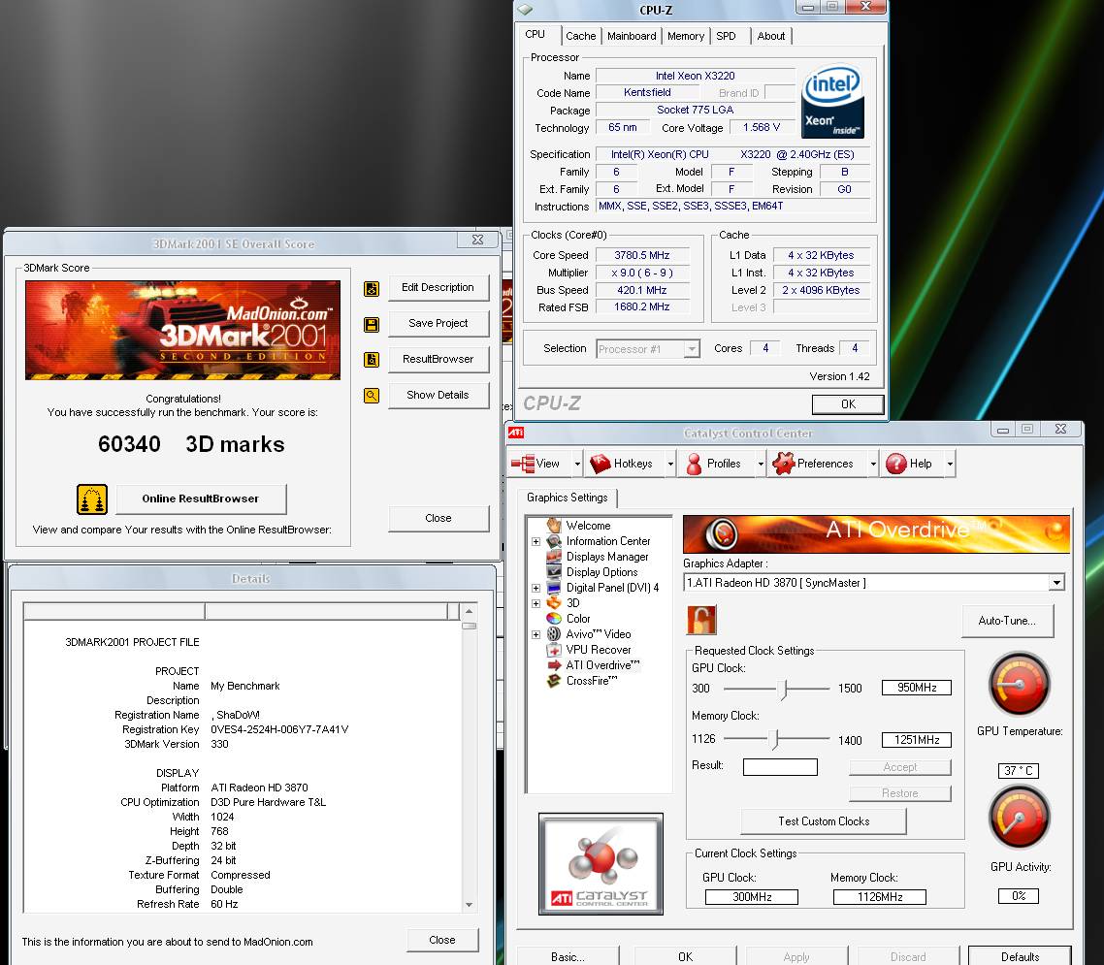Click the Basic... button in Catalyst
The width and height of the screenshot is (1104, 965).
pos(568,956)
